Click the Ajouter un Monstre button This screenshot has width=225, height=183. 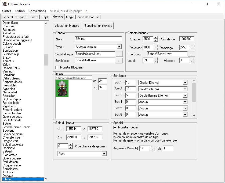[x=67, y=26]
